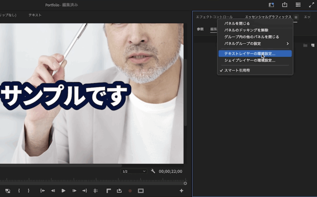Open the button editor plus icon

click(181, 191)
